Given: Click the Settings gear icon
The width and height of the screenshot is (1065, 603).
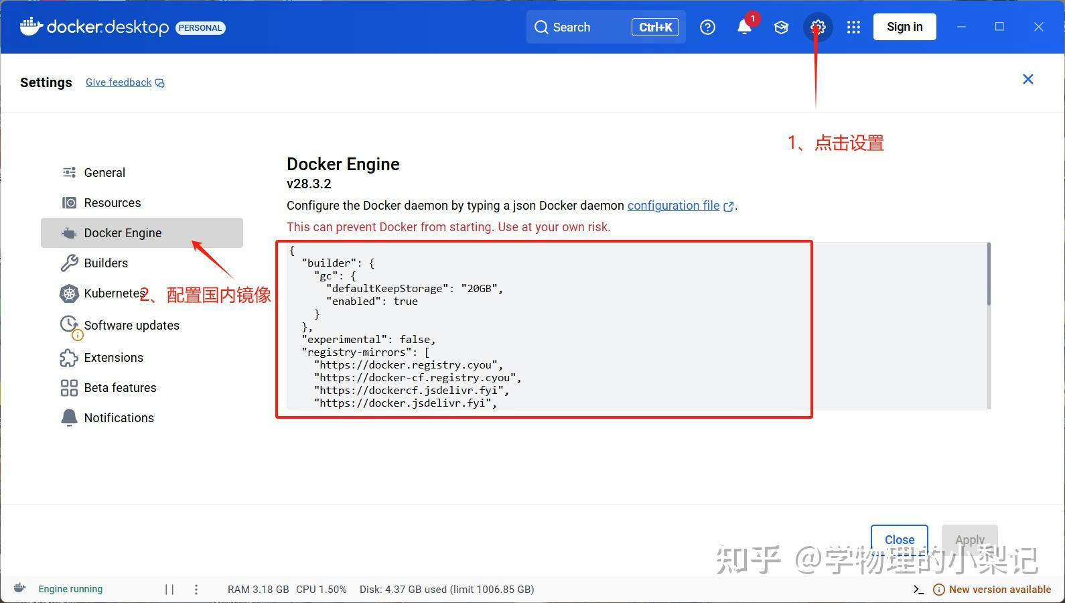Looking at the screenshot, I should 818,27.
